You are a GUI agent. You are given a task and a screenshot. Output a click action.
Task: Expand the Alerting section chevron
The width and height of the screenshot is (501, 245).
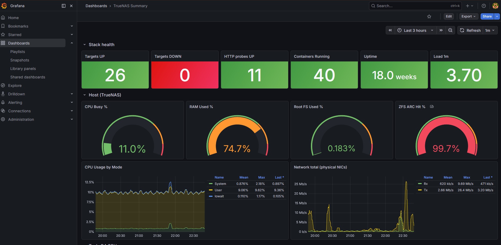click(x=72, y=102)
